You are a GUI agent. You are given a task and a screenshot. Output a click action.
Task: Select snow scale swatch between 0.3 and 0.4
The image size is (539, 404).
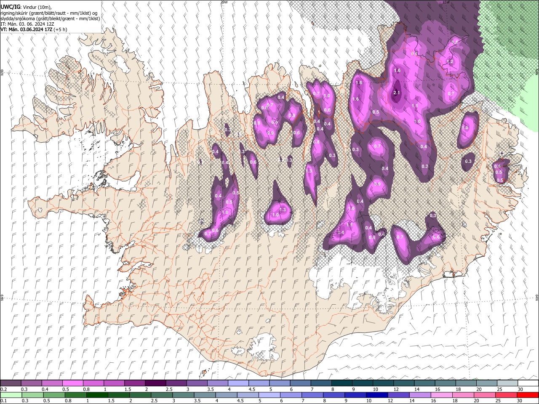(x=31, y=383)
